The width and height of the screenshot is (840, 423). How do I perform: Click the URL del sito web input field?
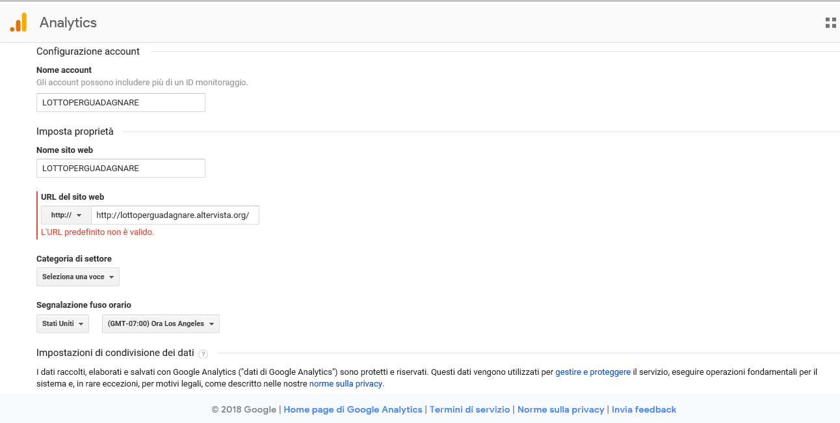point(175,215)
